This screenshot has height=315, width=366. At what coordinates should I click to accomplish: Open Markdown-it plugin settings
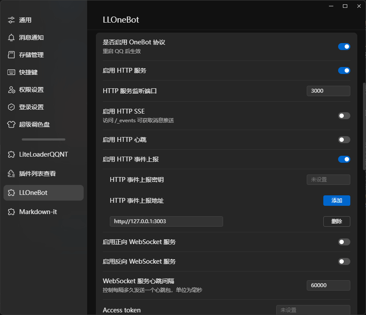(44, 212)
